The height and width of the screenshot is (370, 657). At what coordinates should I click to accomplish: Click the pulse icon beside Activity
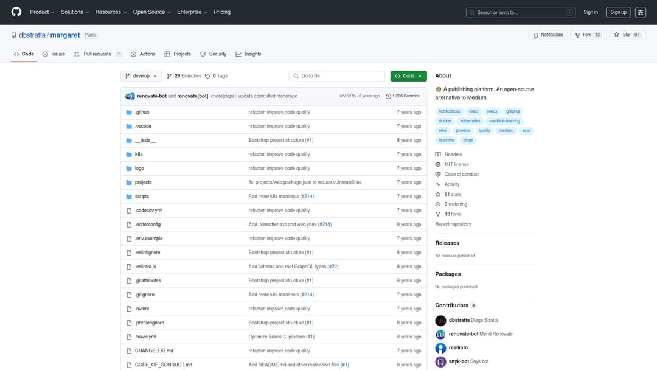[438, 184]
